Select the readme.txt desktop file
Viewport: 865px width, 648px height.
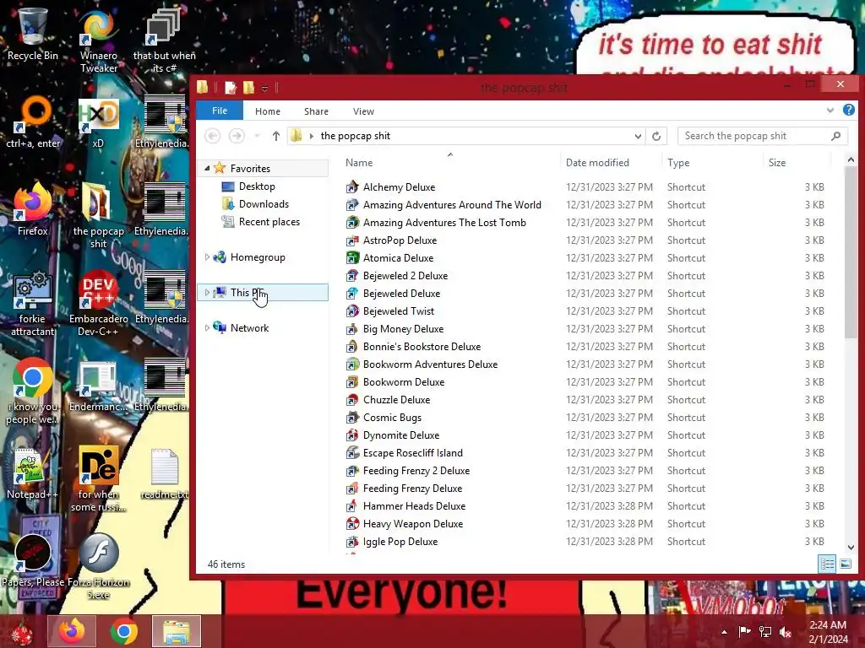tap(165, 473)
